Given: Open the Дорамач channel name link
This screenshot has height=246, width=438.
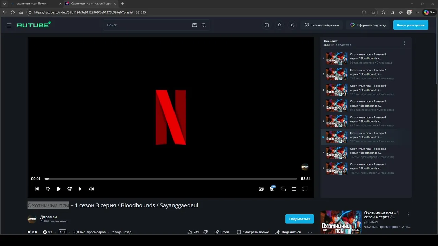Looking at the screenshot, I should tap(49, 217).
